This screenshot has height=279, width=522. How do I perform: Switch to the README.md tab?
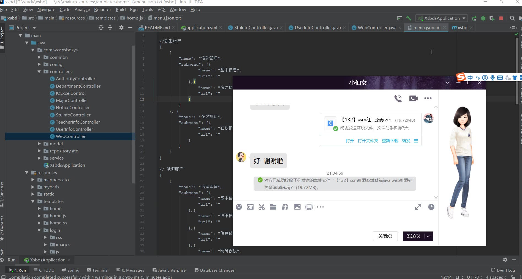(157, 28)
